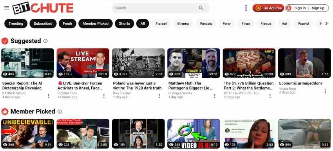The width and height of the screenshot is (333, 151).
Task: Click the BitChute logo
Action: (x=43, y=8)
